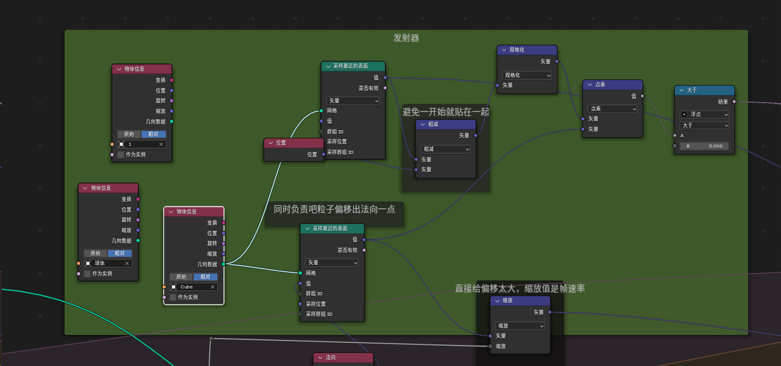Viewport: 781px width, 366px height.
Task: Collapse the 点乘 node with its chevron
Action: (x=590, y=84)
